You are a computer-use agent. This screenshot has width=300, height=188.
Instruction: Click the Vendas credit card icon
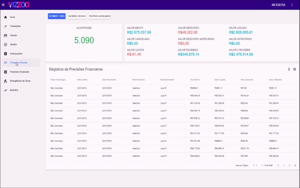tap(6, 35)
